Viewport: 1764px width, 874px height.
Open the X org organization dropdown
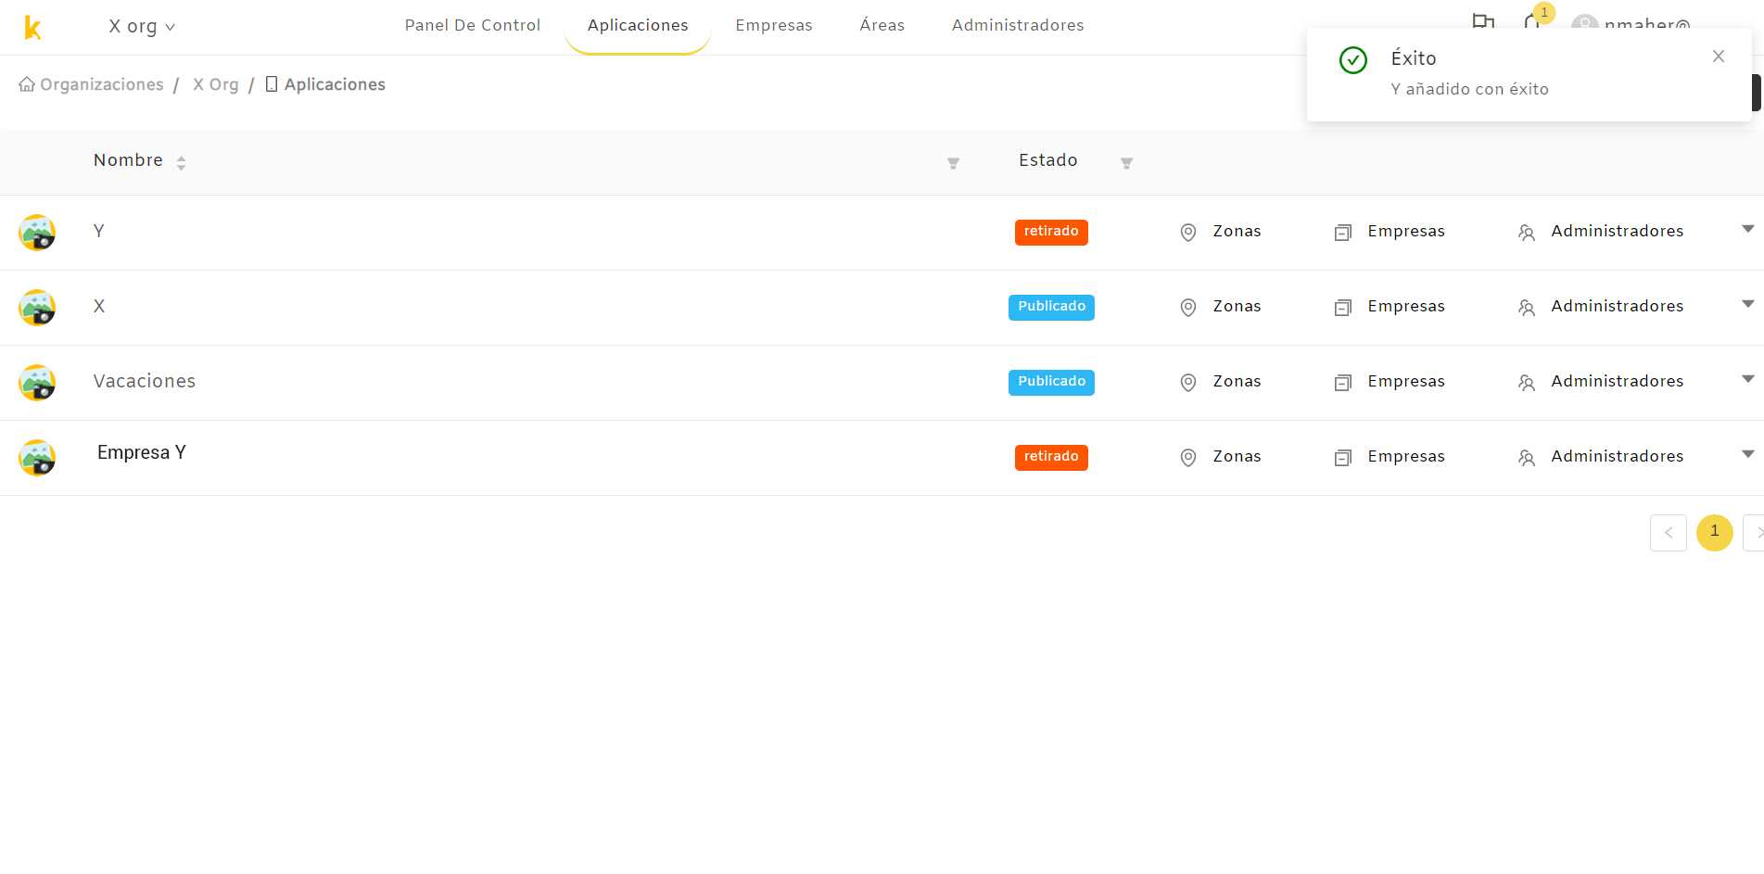click(142, 27)
